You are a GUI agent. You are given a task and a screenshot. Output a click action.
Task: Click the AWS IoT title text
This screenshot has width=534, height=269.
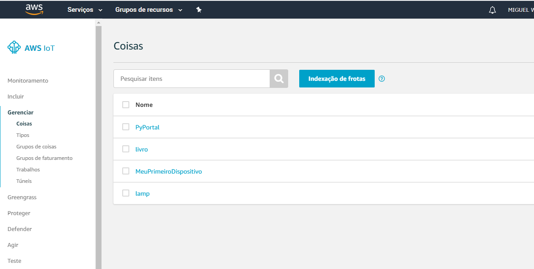(40, 48)
